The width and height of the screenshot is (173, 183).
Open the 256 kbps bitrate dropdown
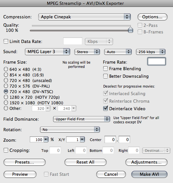click(151, 52)
